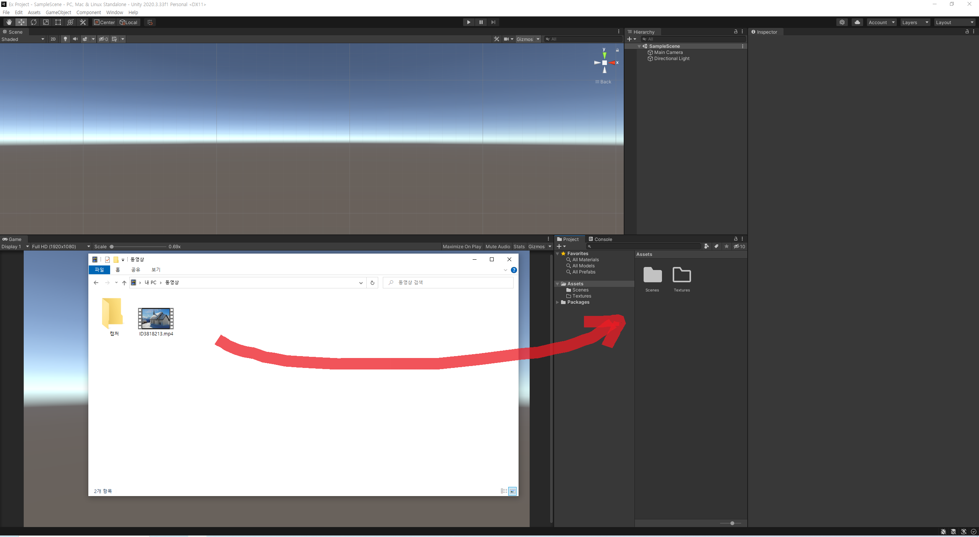Open Cloud services icon
979x537 pixels.
click(x=857, y=22)
